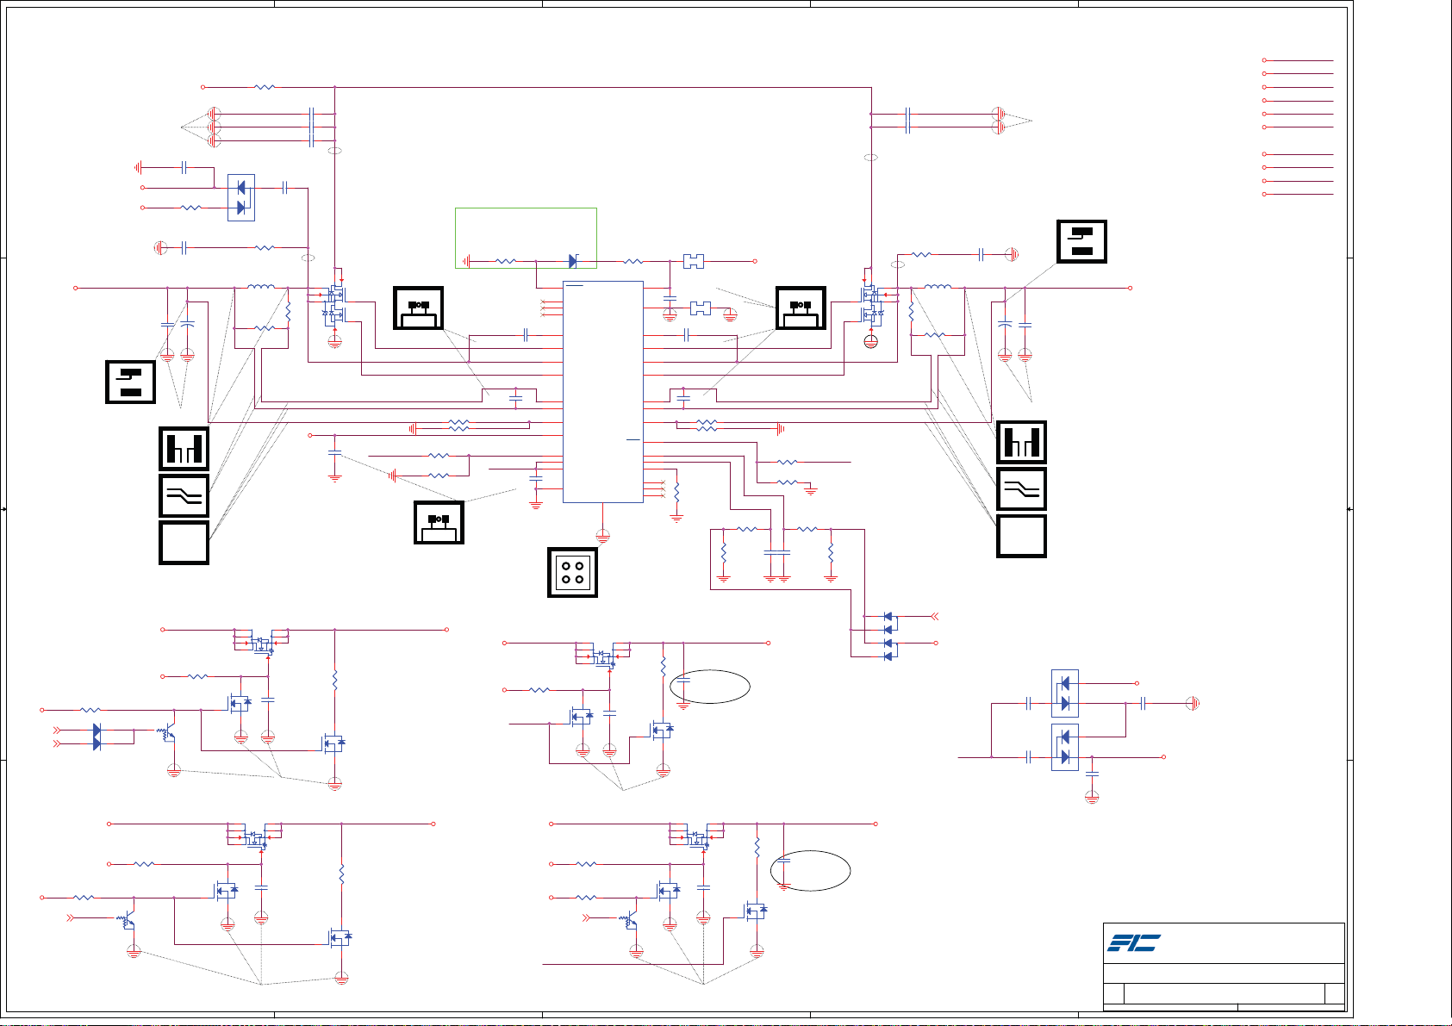
Task: Click the capacitor inside the ellipse nearest FIC logo
Action: (784, 860)
